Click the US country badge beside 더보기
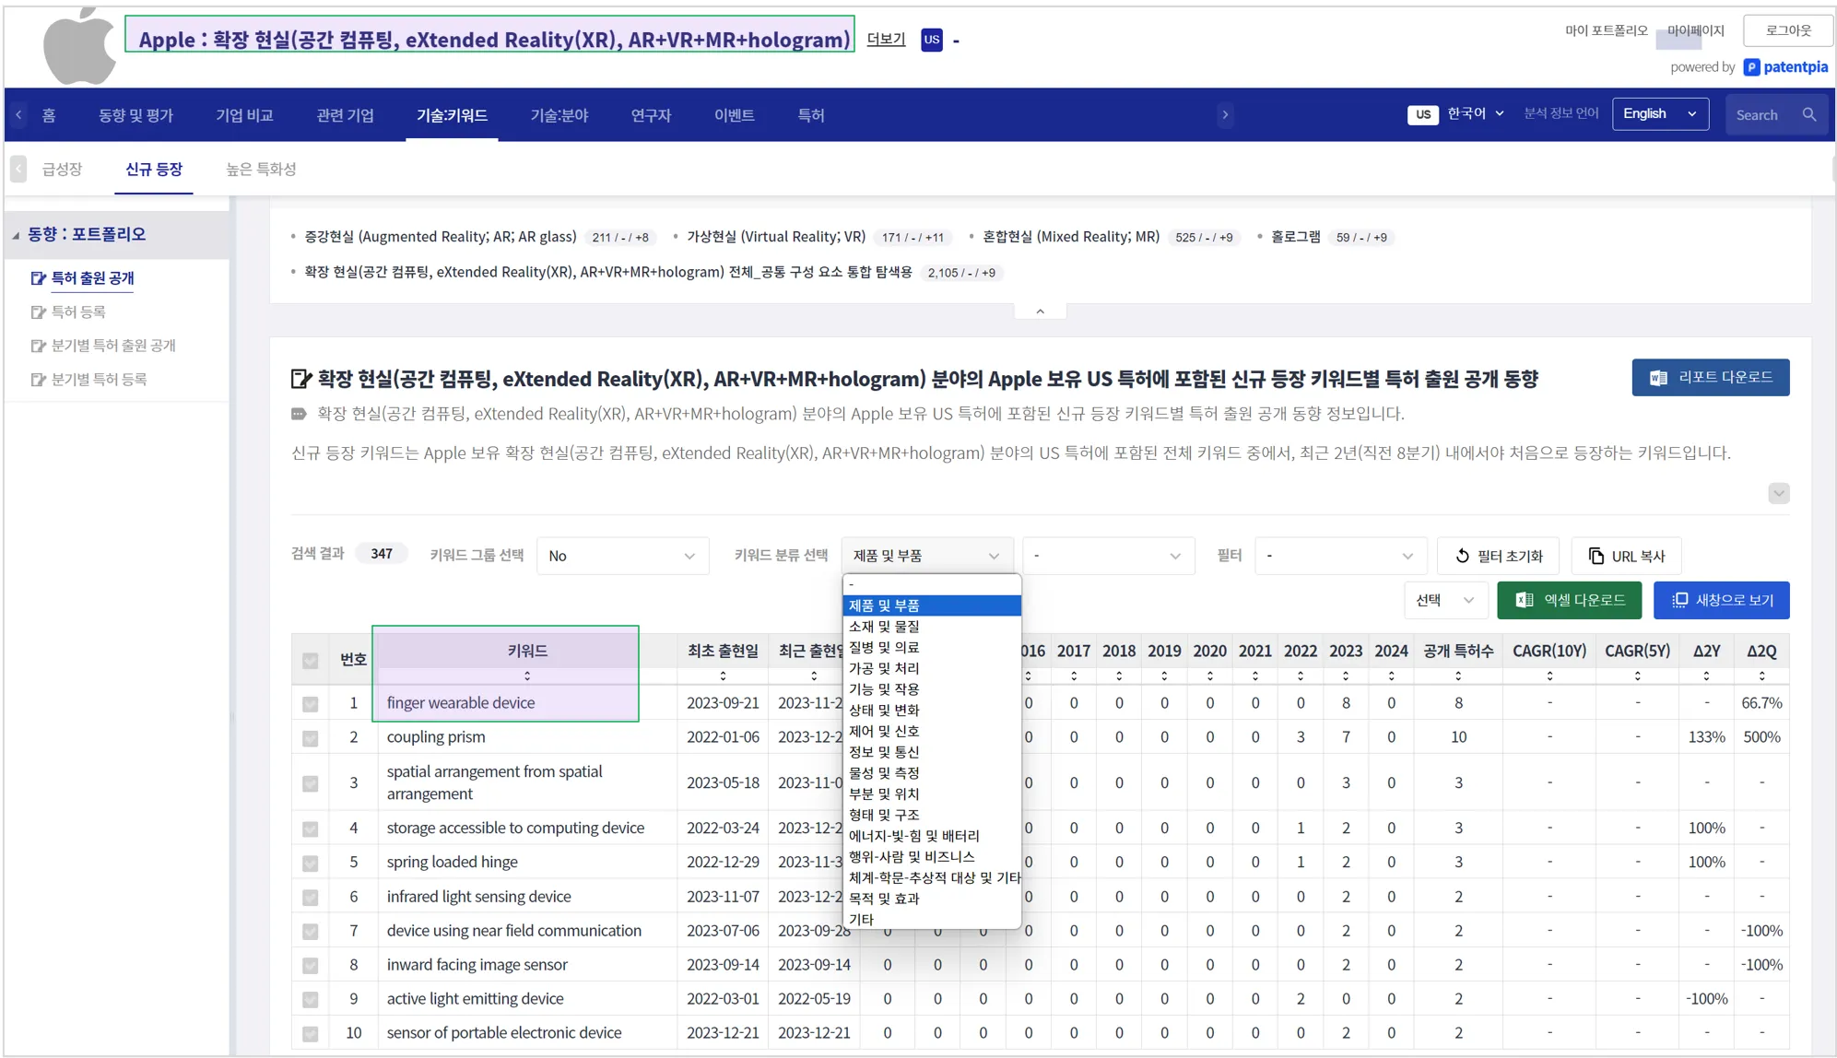The image size is (1837, 1058). pos(931,40)
